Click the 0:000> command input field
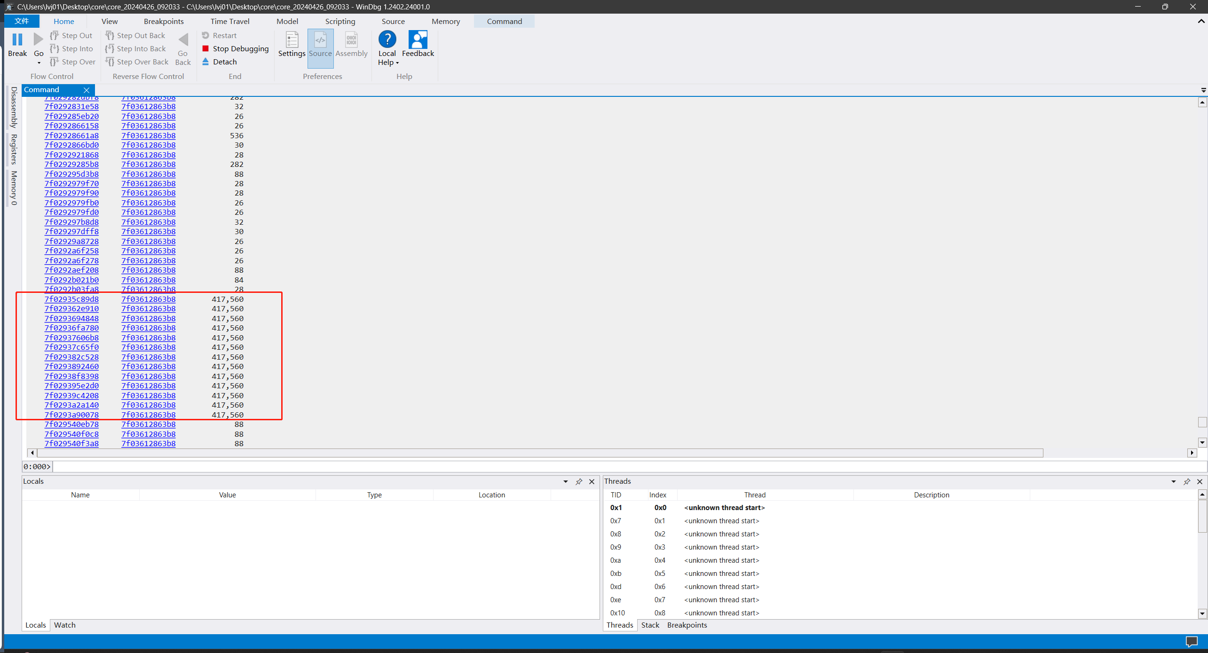This screenshot has height=653, width=1208. 611,466
